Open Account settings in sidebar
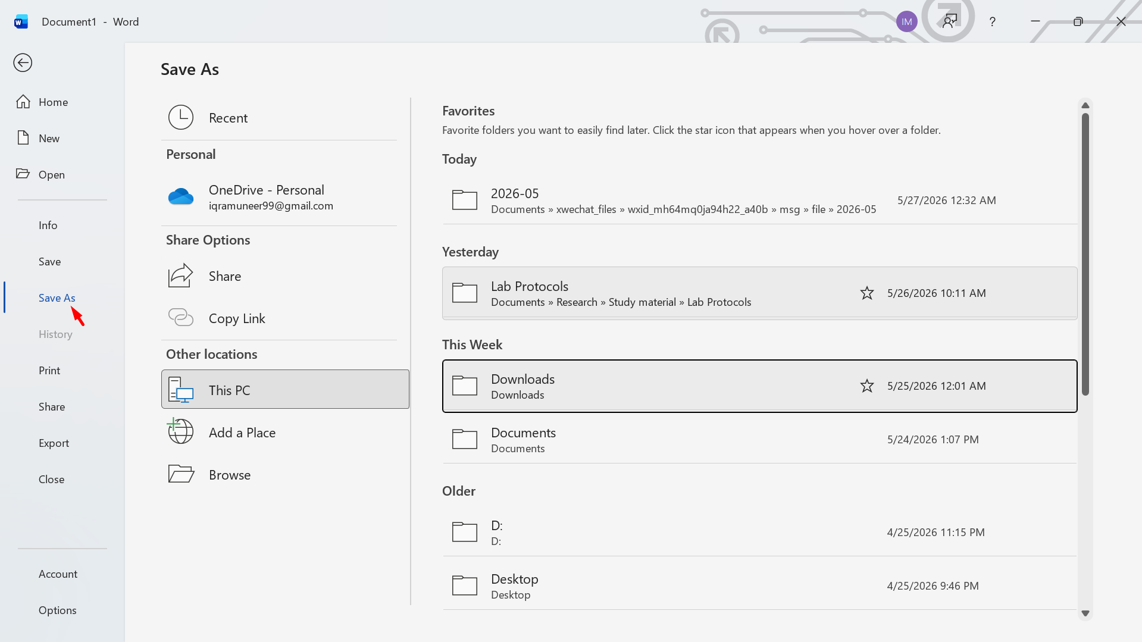 click(58, 574)
